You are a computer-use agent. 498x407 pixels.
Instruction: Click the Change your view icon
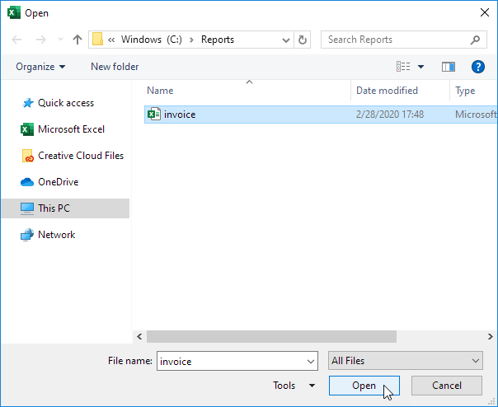(x=403, y=67)
